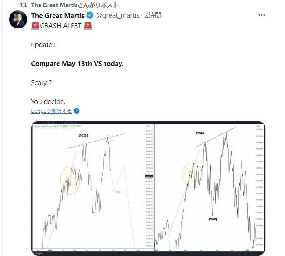This screenshot has width=285, height=256.
Task: Open the 2008 chart image
Action: click(x=210, y=187)
